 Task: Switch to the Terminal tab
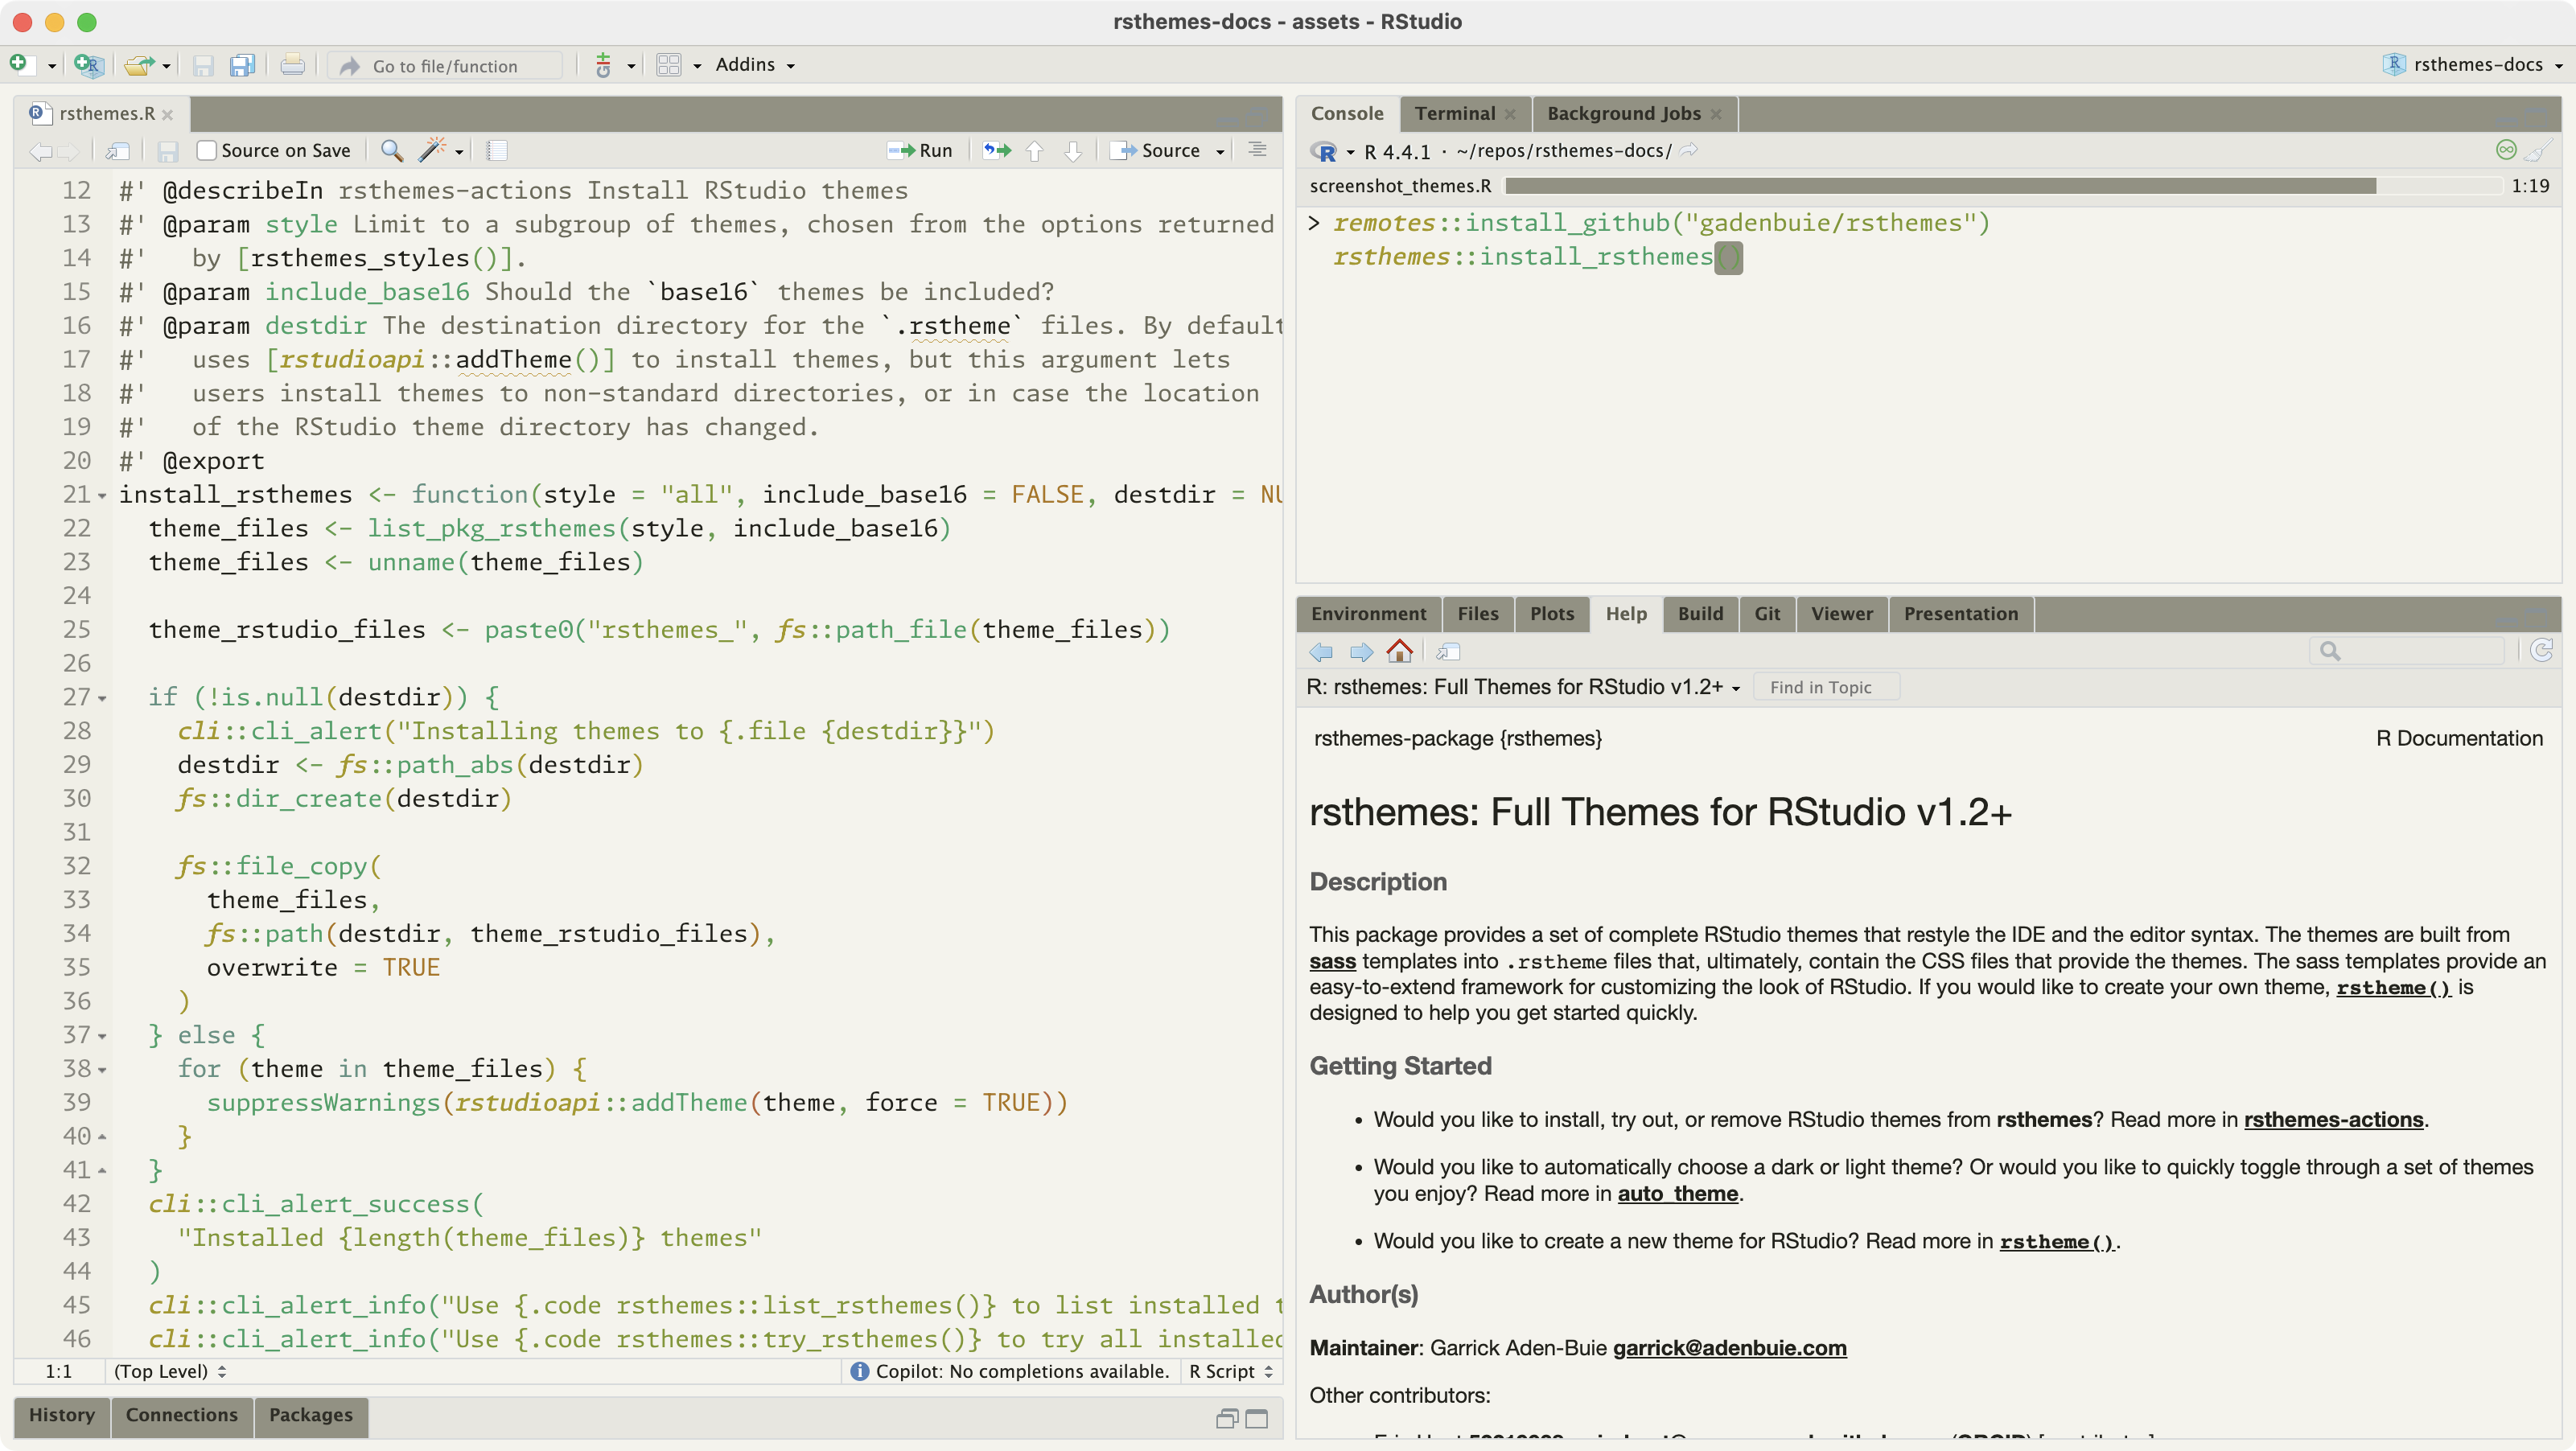click(1455, 113)
